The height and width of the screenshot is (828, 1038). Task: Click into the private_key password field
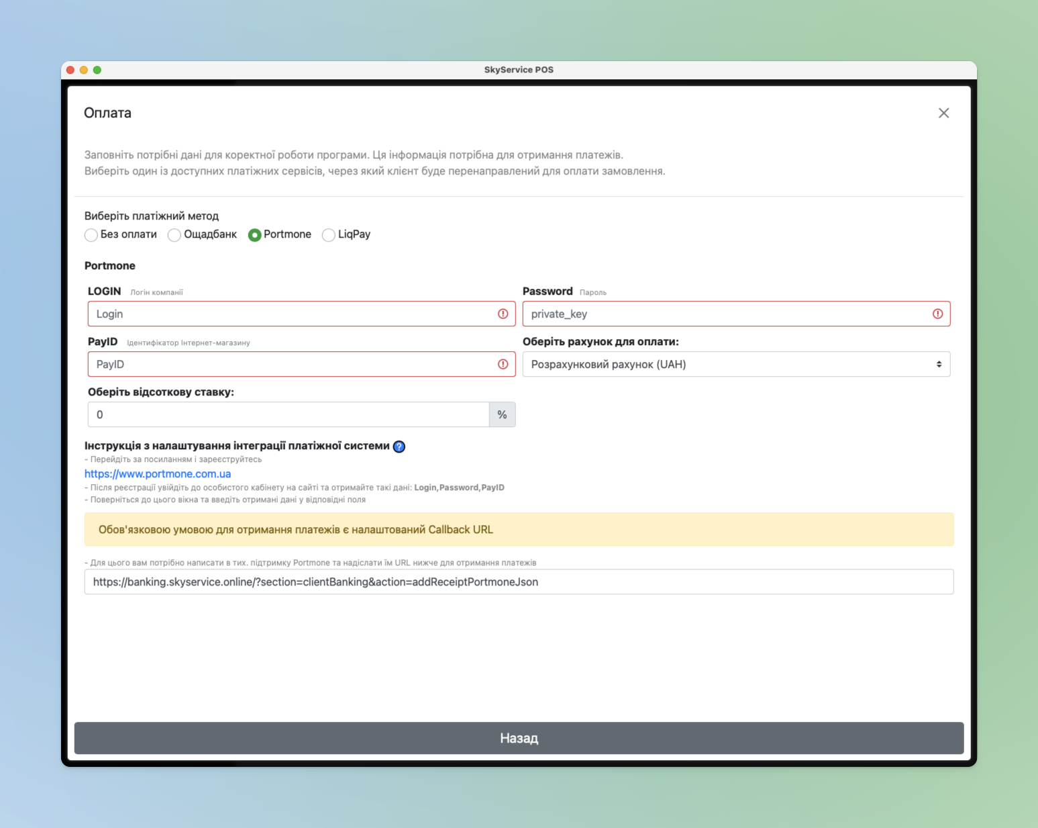pos(725,314)
